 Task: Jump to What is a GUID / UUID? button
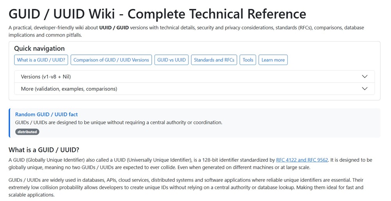(41, 60)
